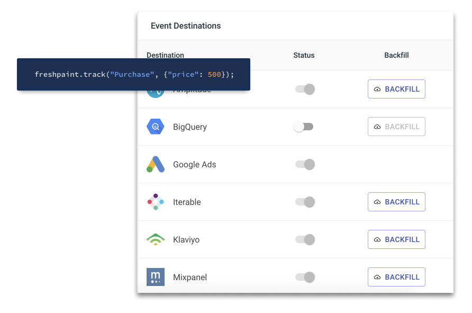
Task: Toggle the Google Ads status switch
Action: tap(305, 165)
